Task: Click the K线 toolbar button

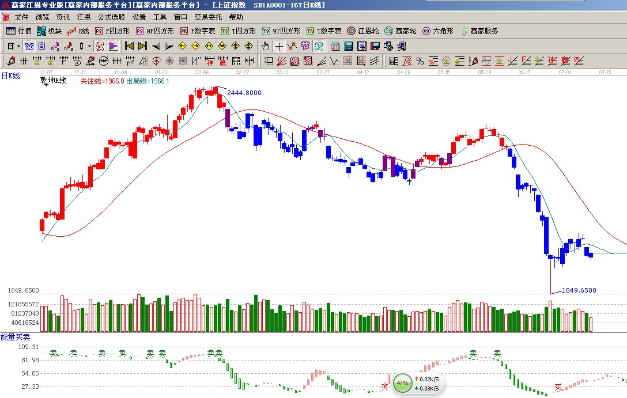Action: pyautogui.click(x=78, y=31)
